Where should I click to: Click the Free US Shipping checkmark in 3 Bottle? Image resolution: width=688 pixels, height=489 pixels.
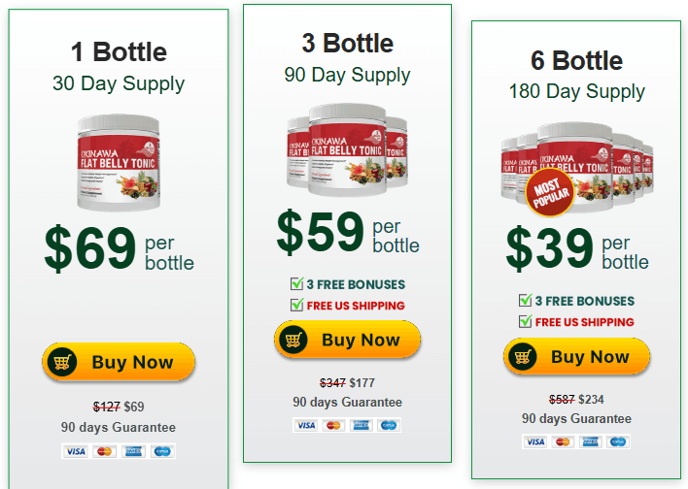click(297, 305)
